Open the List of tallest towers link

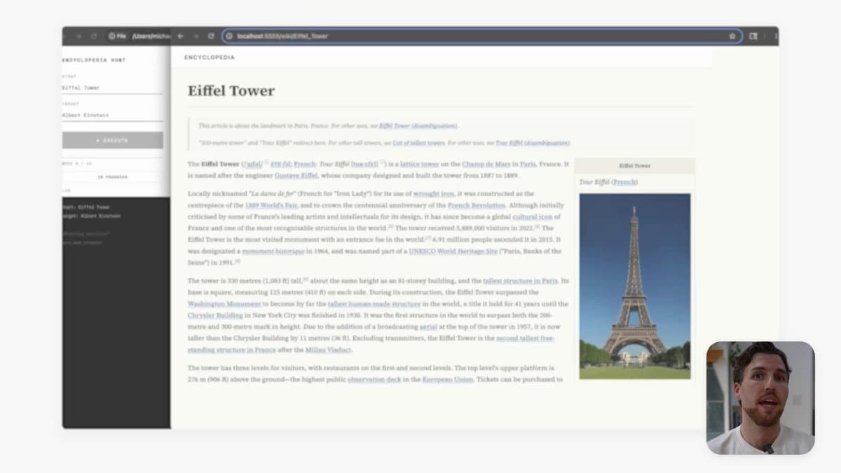point(418,143)
